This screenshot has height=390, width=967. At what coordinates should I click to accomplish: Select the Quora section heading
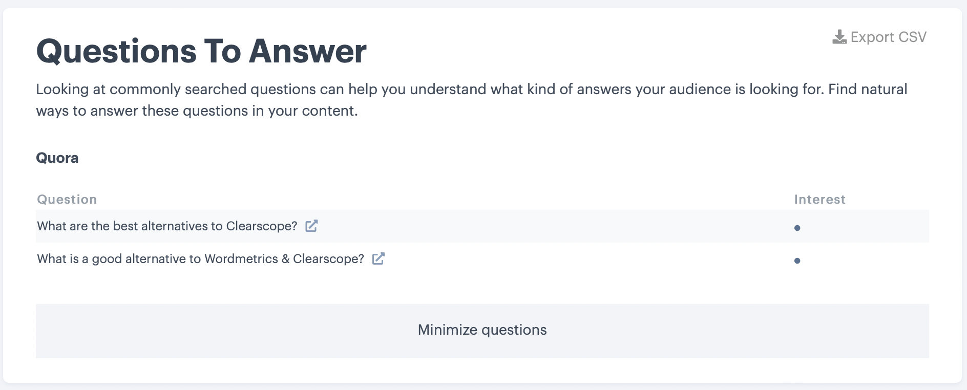(x=57, y=158)
